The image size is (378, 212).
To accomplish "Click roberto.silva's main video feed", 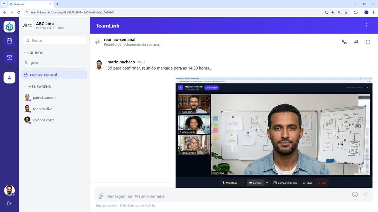I will (x=291, y=135).
